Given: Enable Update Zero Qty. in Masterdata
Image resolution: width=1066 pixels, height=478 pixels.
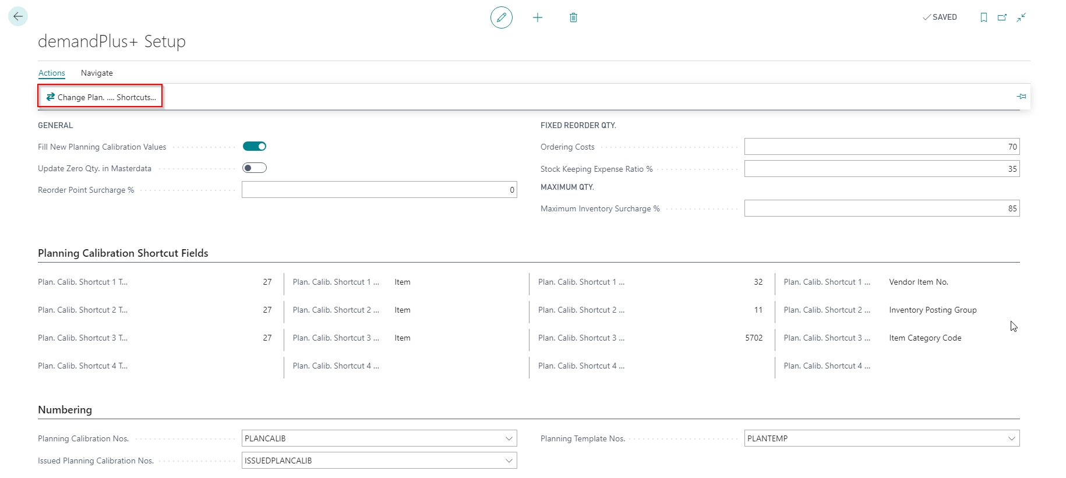Looking at the screenshot, I should tap(255, 168).
